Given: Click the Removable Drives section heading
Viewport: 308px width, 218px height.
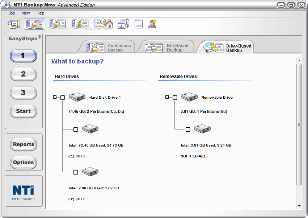Looking at the screenshot, I should (178, 77).
